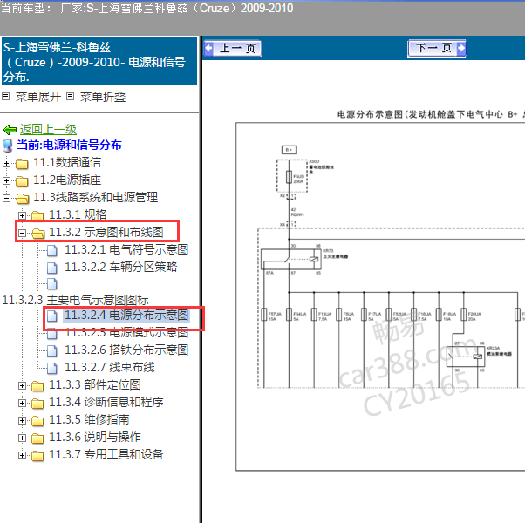Expand the 11.3.4 诊断信息和程序 node
Viewport: 525px width, 523px height.
pos(22,404)
